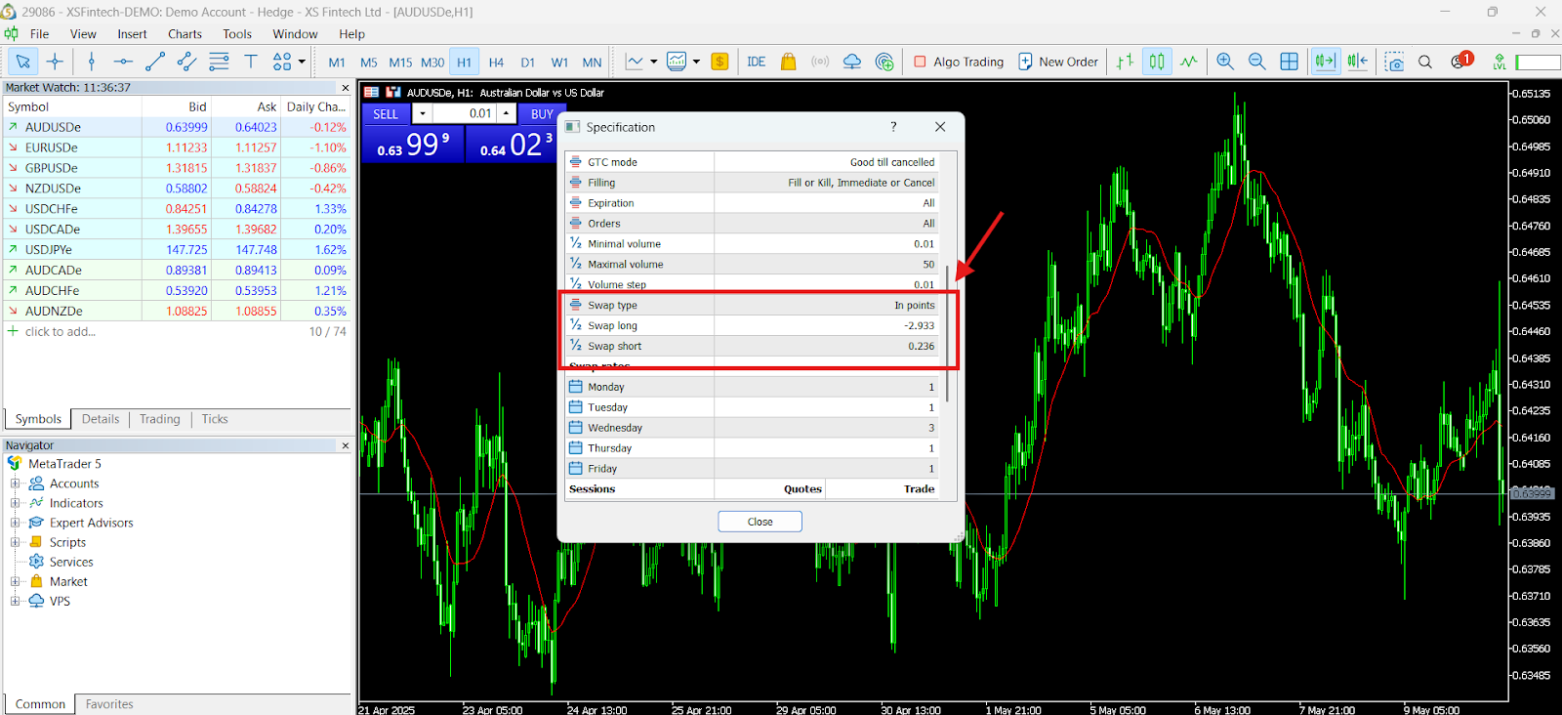Screen dimensions: 1562x715
Task: Increase trade volume with up arrow
Action: point(506,113)
